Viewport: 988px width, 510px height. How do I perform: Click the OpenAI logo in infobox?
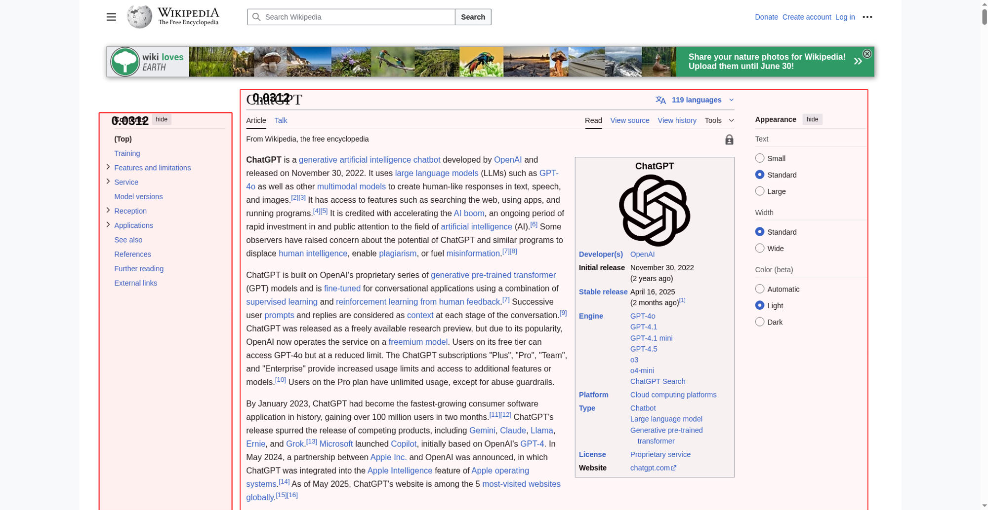[655, 211]
